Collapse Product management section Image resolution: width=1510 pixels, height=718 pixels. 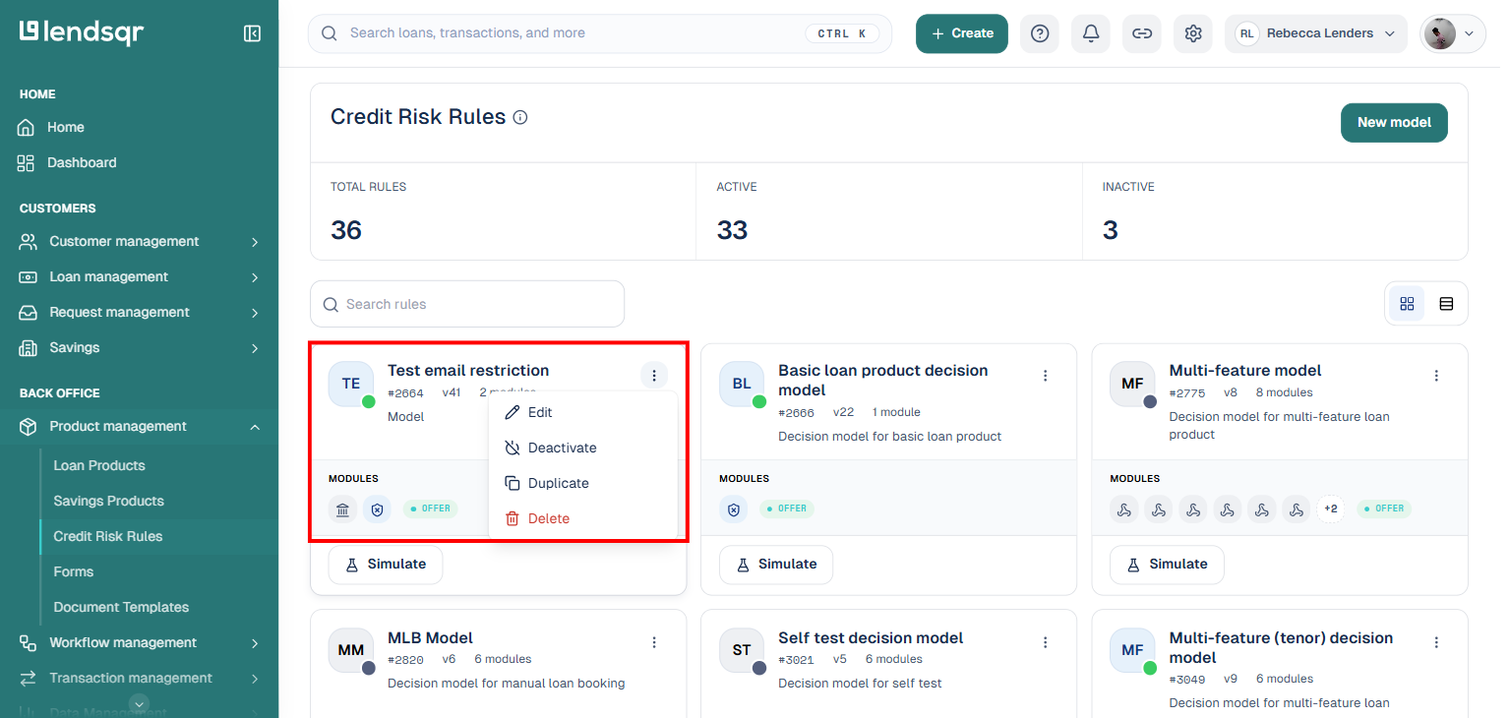click(x=139, y=427)
